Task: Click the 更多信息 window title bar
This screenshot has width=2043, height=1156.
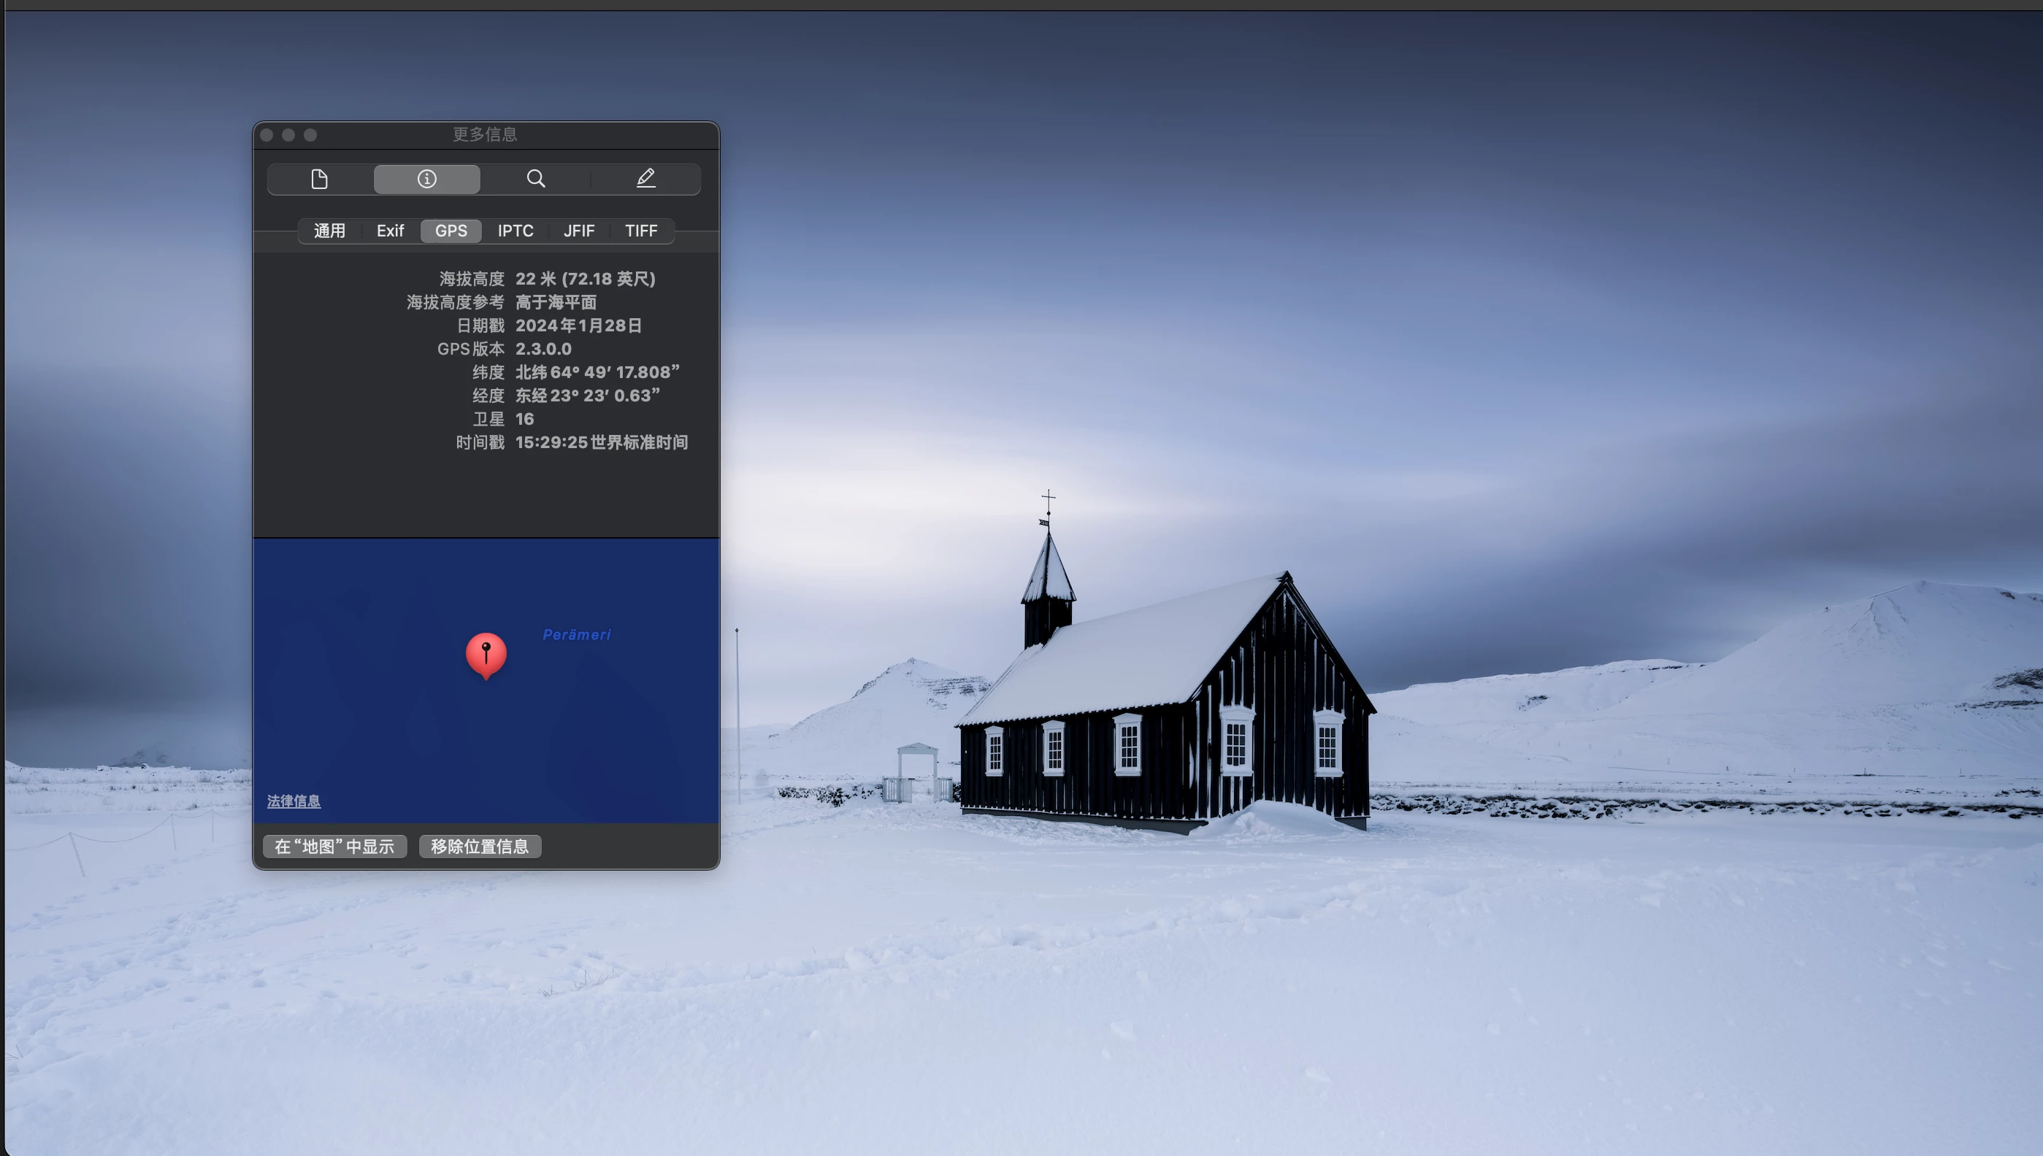Action: point(485,135)
